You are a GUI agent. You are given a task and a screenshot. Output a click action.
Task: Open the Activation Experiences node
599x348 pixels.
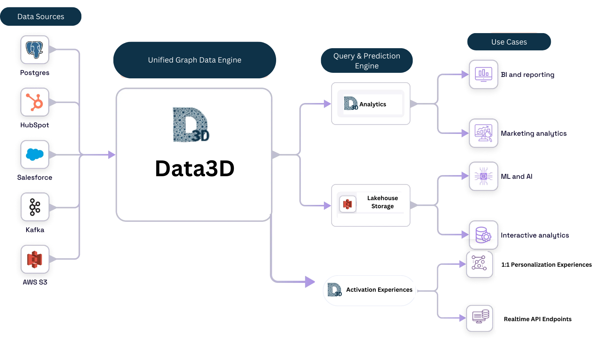click(369, 290)
